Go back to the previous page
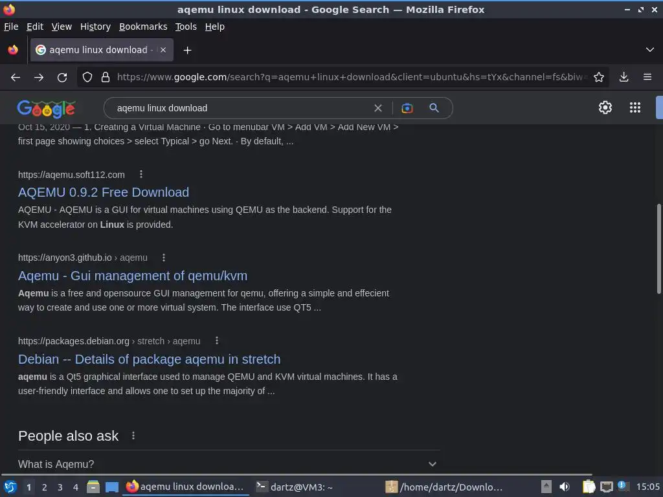Screen dimensions: 663x497 click(x=16, y=78)
